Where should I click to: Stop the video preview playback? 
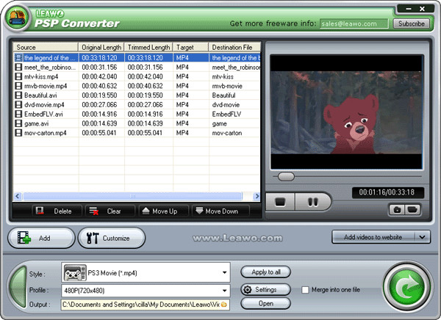[280, 201]
